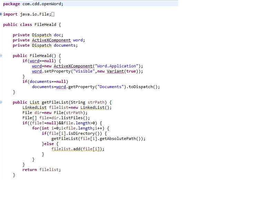
Task: Click the "Documents" string literal
Action: tap(110, 87)
